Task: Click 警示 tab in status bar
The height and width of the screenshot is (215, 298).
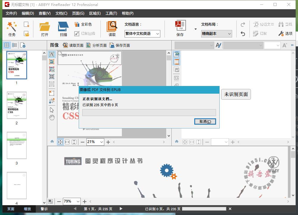Action: point(44,209)
